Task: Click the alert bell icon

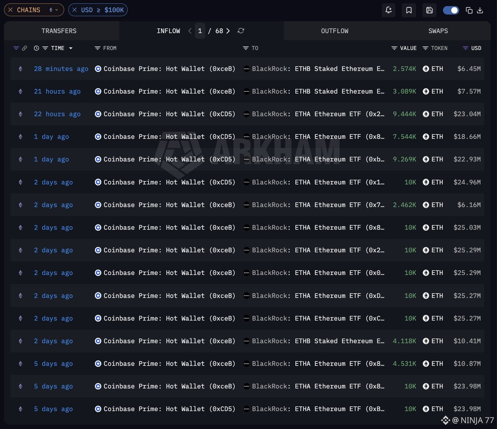Action: (389, 10)
